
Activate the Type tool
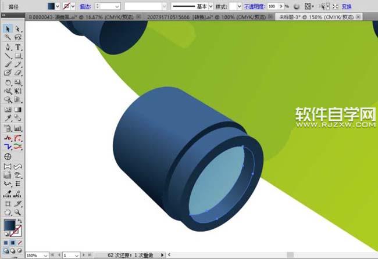(17, 47)
